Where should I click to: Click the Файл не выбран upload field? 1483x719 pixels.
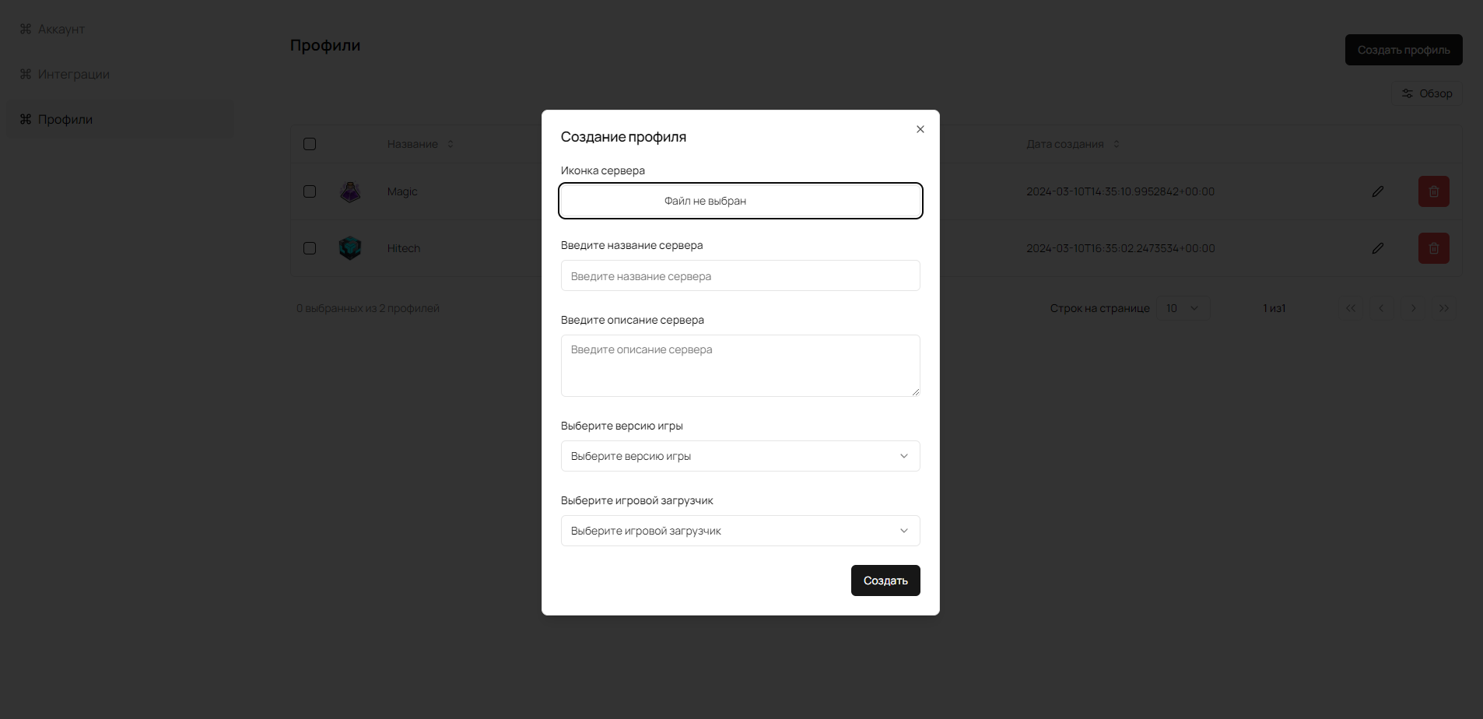point(740,201)
